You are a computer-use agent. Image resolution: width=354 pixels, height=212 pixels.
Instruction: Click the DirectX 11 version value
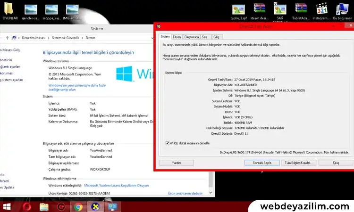click(x=241, y=133)
